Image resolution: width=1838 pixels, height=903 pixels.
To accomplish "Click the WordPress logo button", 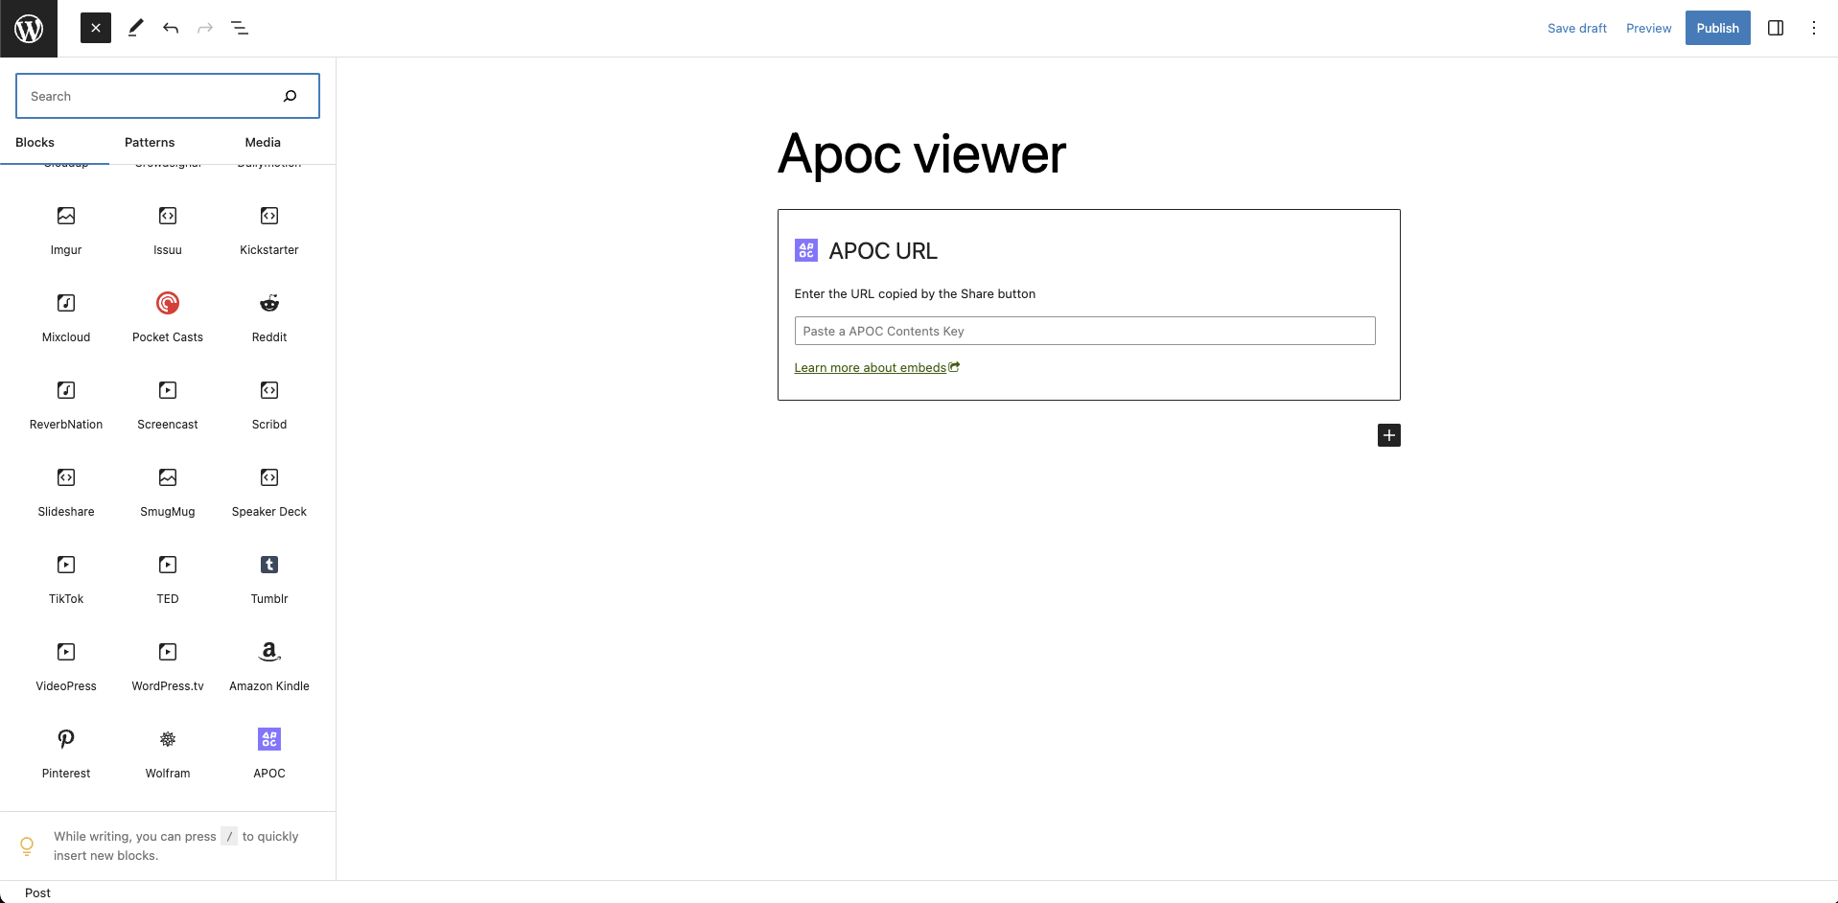I will tap(29, 29).
